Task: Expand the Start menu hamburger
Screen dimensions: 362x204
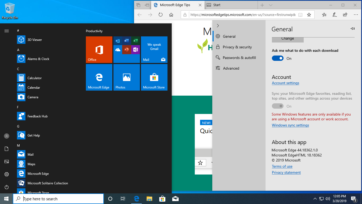Action: point(7,31)
